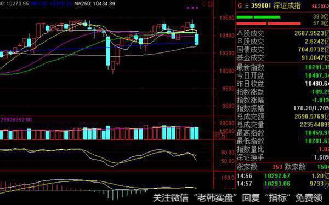Screen dimensions: 329x205
Task: Click the 指数涨幅 label
Action: (x=251, y=100)
